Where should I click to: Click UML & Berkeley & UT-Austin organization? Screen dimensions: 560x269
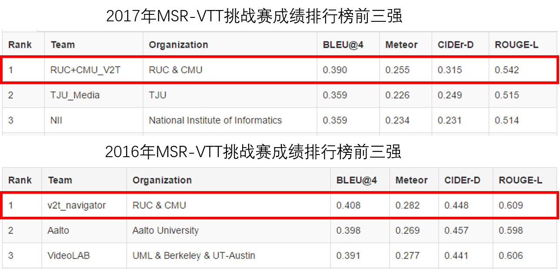(193, 256)
